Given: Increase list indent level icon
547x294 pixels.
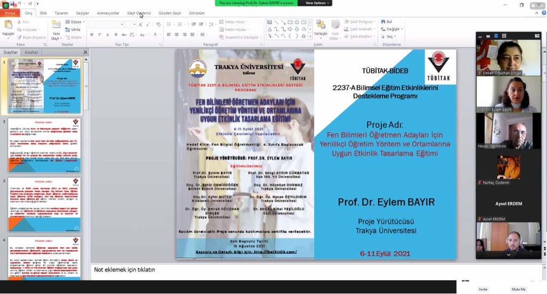Looking at the screenshot, I should 201,25.
